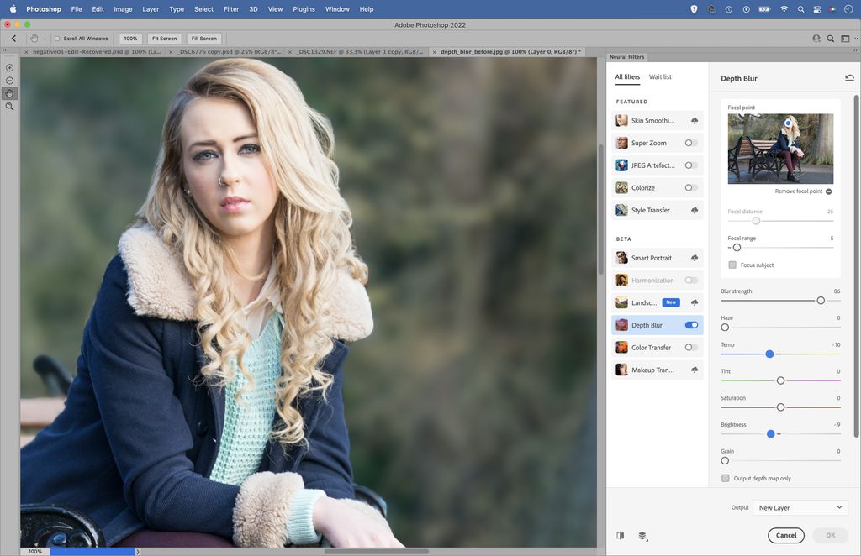The width and height of the screenshot is (861, 556).
Task: Select the Hand tool in the toolbar
Action: pos(9,92)
